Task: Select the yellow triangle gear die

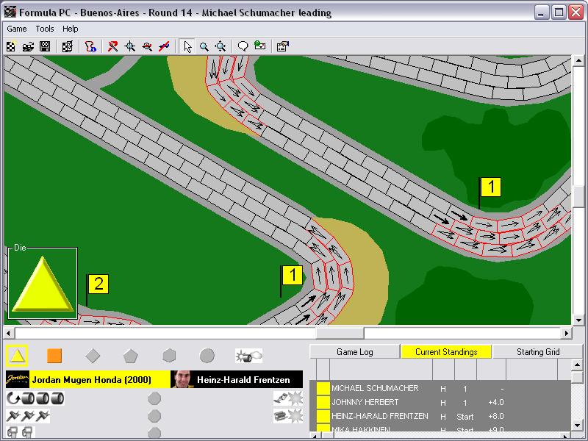Action: (17, 356)
